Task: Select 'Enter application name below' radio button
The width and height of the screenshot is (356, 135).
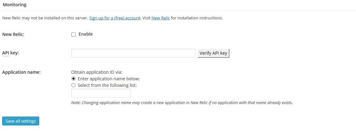Action: point(73,79)
